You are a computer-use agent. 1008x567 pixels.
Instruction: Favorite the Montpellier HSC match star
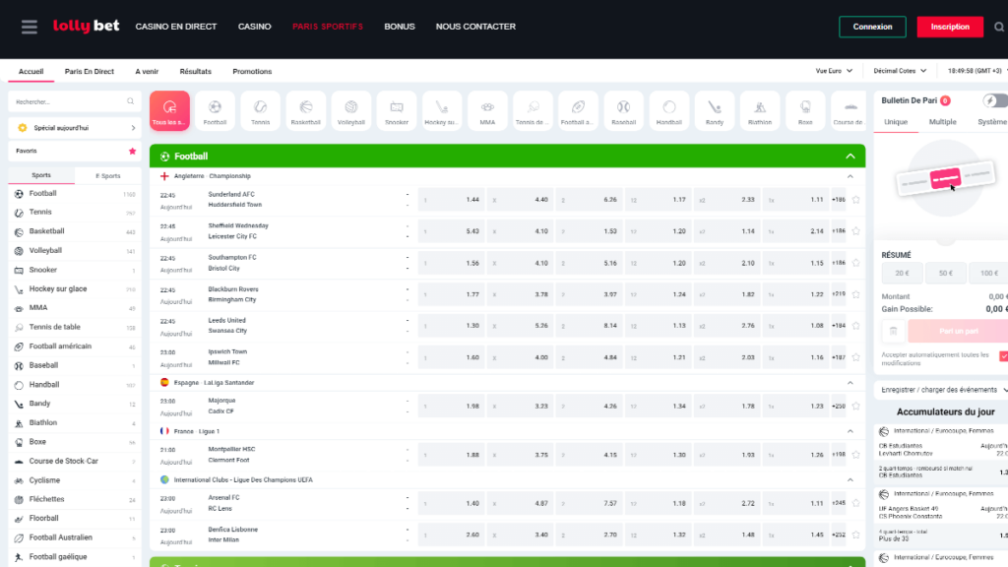(x=855, y=455)
